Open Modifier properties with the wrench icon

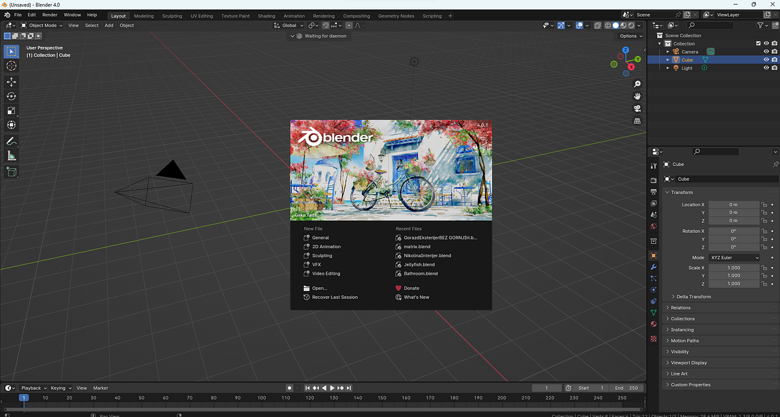pyautogui.click(x=653, y=267)
